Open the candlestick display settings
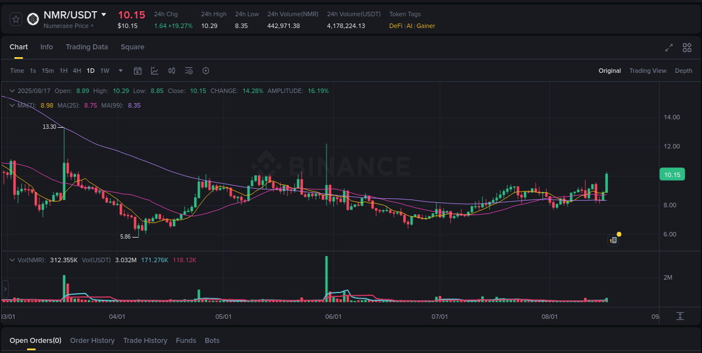The width and height of the screenshot is (702, 353). click(172, 71)
